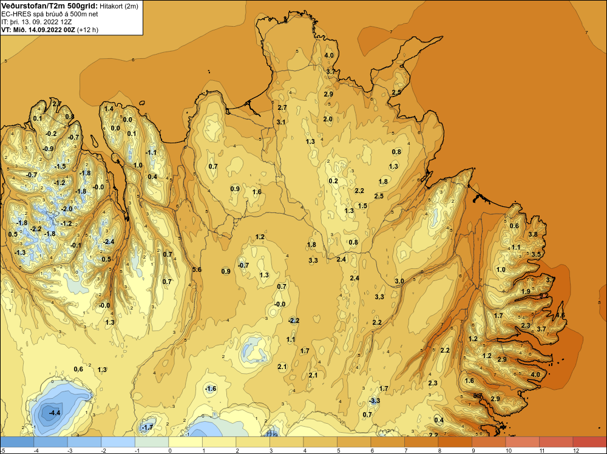Image resolution: width=607 pixels, height=454 pixels.
Task: Click the temperature value '-3.3'
Action: tap(375, 401)
